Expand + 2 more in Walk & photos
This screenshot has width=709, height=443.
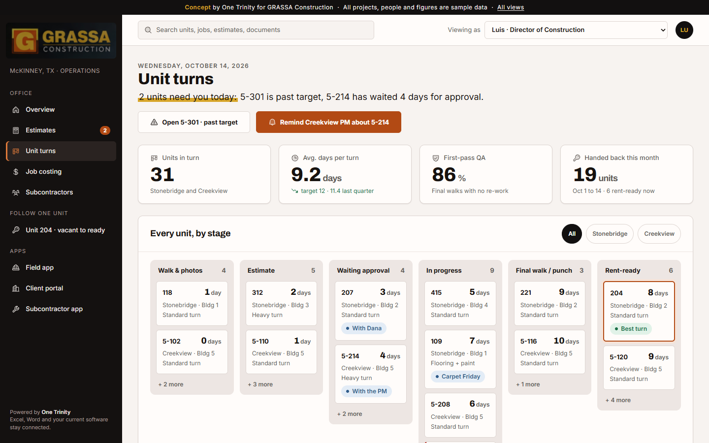point(171,384)
